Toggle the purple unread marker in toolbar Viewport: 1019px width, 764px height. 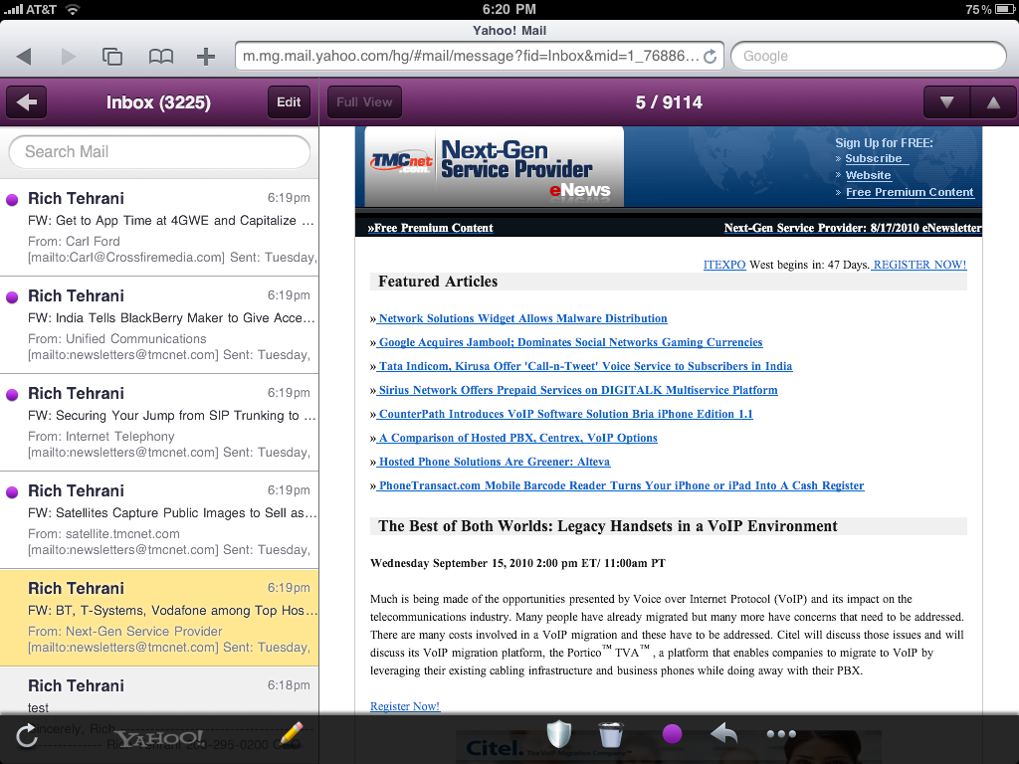click(x=672, y=735)
